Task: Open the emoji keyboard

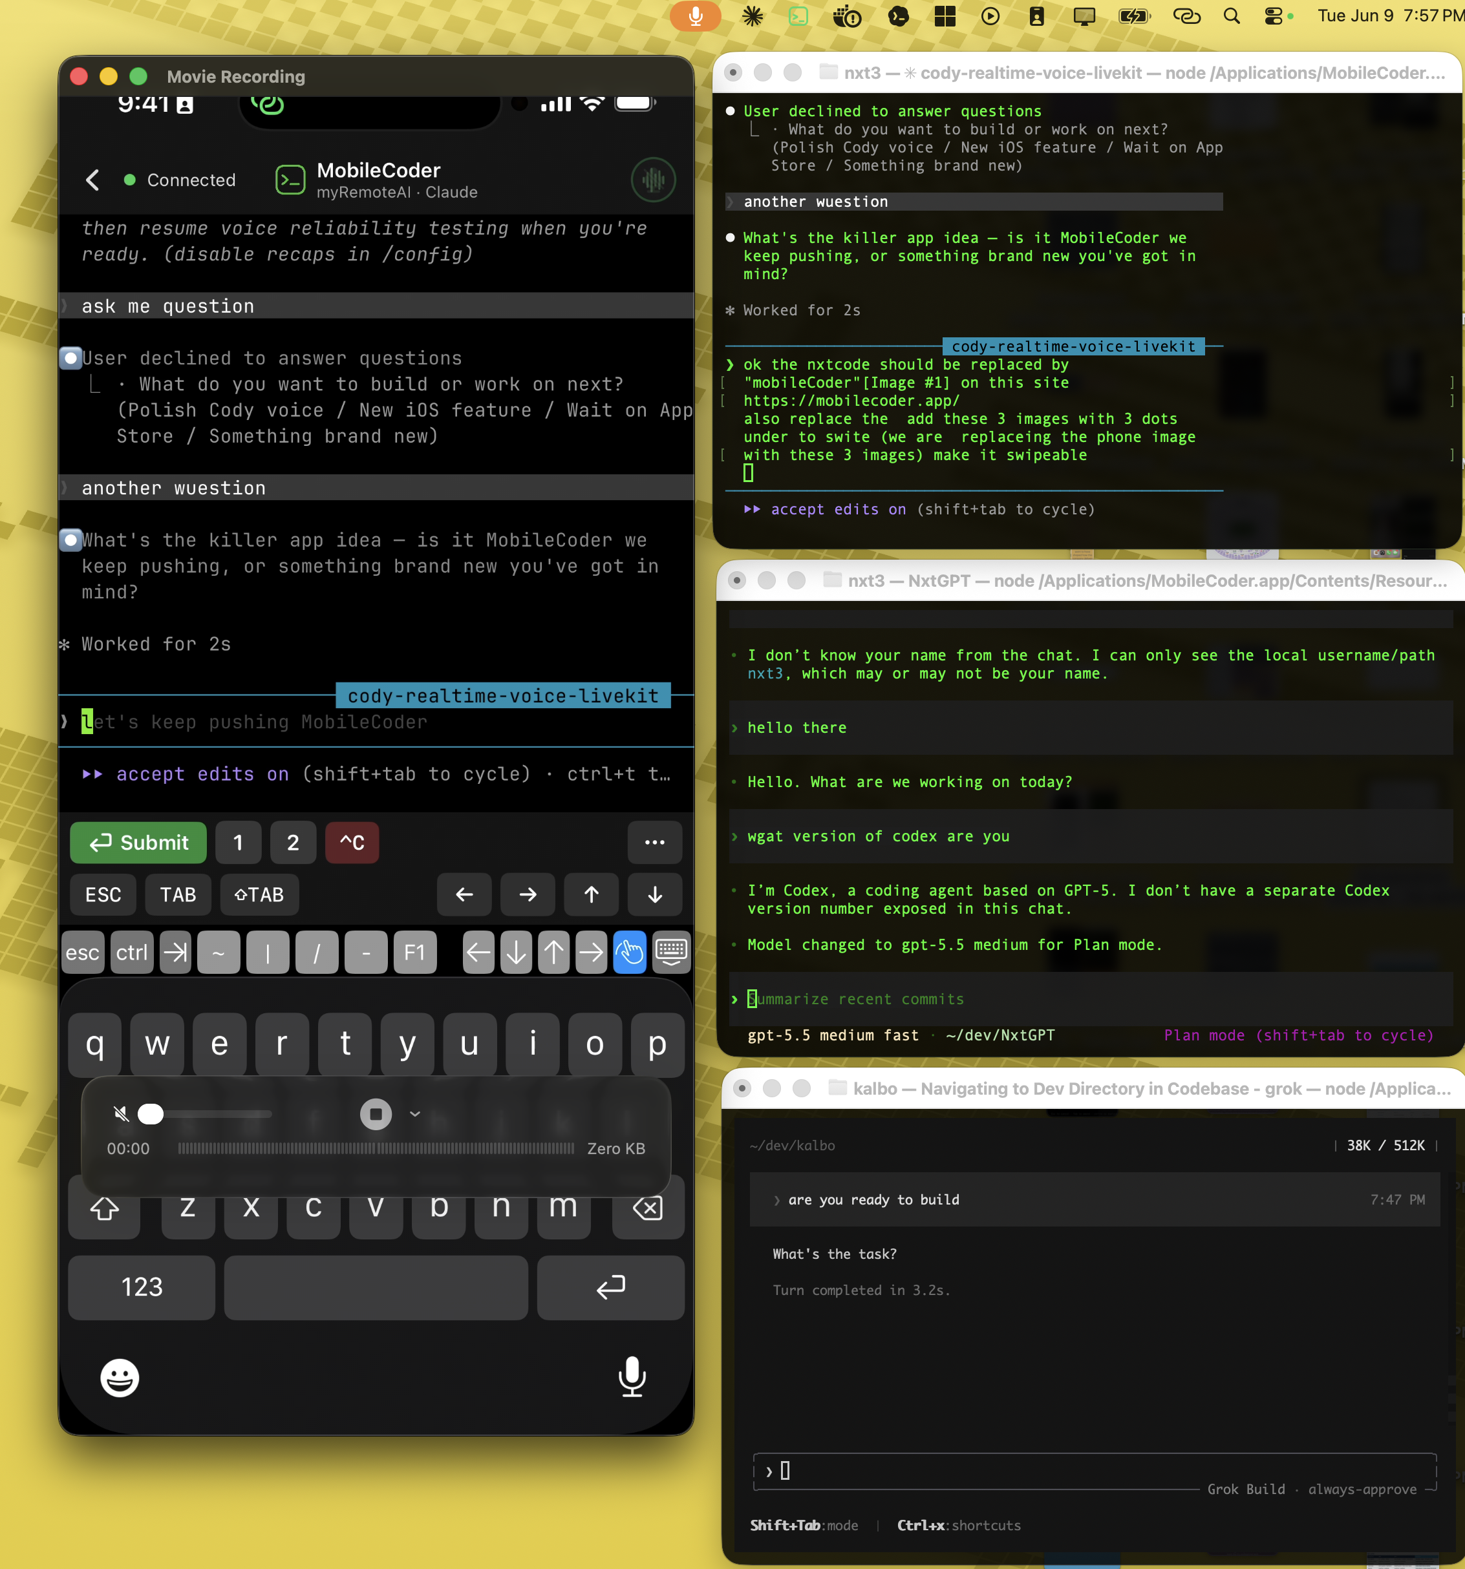Action: (120, 1378)
